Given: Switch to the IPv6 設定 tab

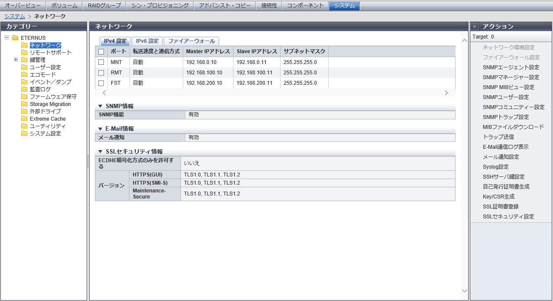Looking at the screenshot, I should point(147,41).
